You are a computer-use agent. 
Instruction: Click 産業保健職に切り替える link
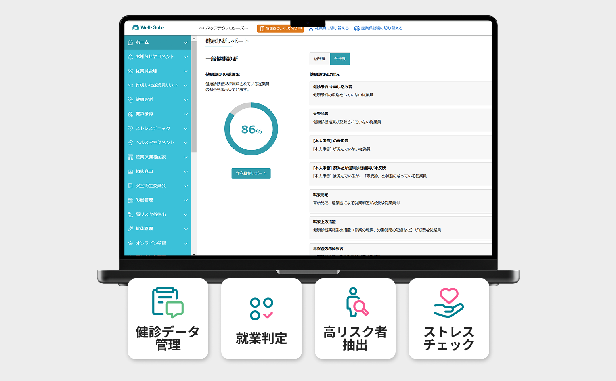point(381,28)
